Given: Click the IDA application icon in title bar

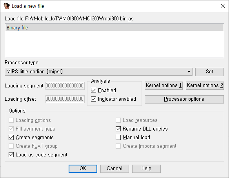Looking at the screenshot, I should point(6,6).
